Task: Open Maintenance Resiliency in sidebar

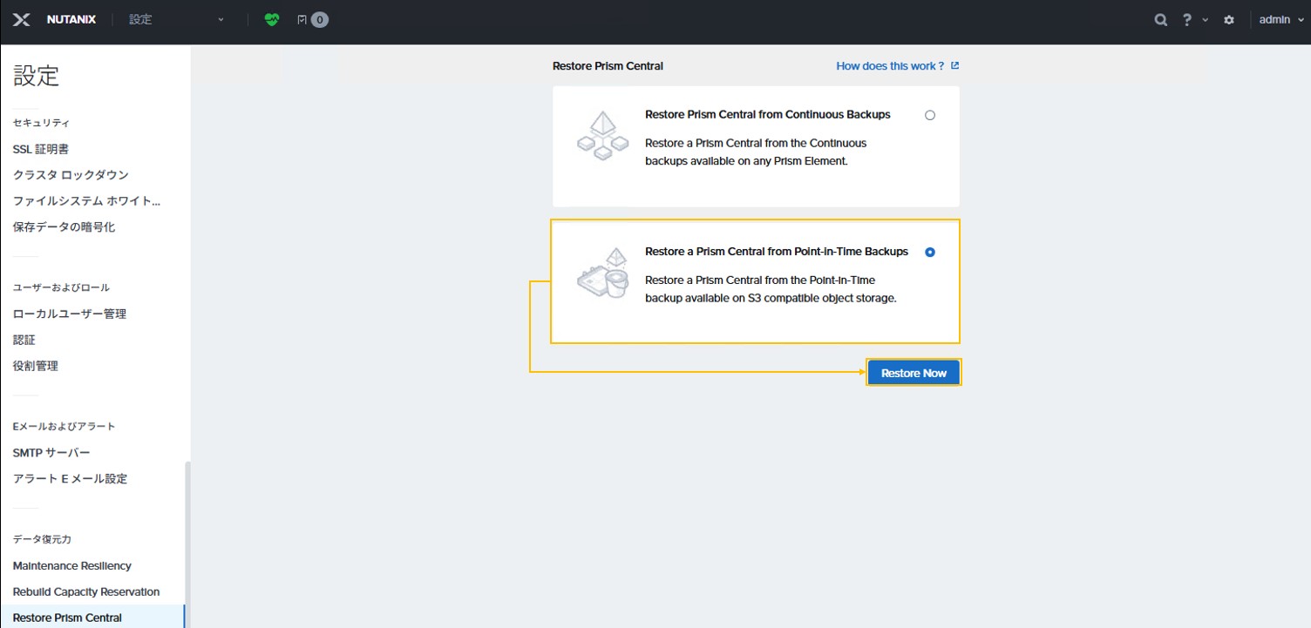Action: coord(72,565)
